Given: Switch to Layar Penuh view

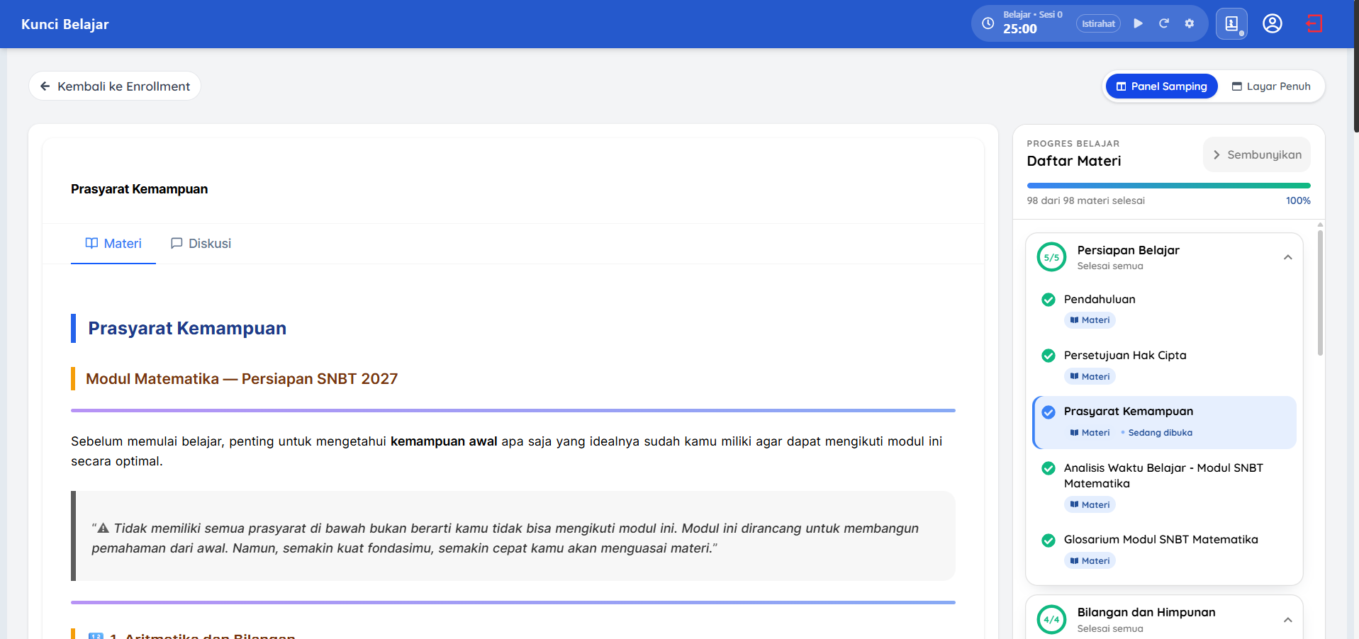Looking at the screenshot, I should point(1270,86).
